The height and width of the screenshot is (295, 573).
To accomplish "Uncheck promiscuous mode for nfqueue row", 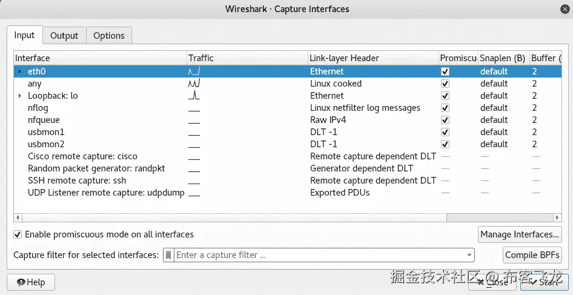I will 445,120.
